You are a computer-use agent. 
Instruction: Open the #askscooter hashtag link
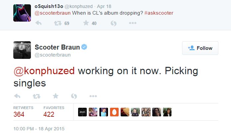point(159,13)
